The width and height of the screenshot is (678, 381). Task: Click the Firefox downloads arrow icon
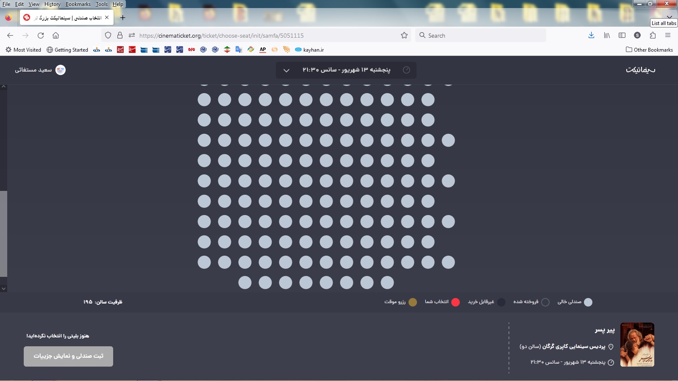591,36
